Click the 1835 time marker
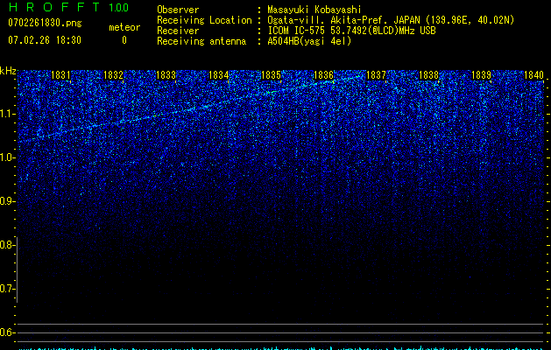 tap(271, 75)
